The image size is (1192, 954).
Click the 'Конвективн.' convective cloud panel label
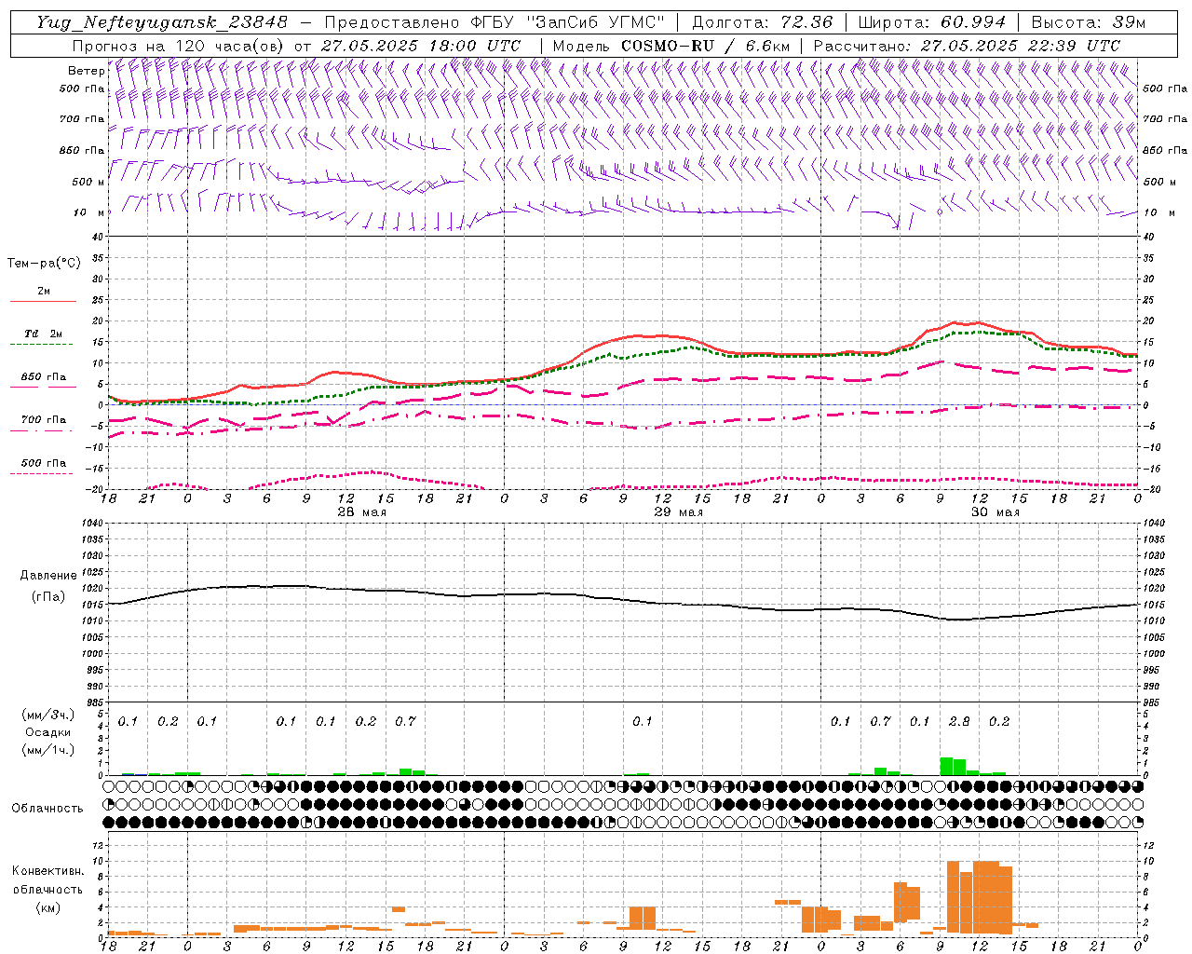(48, 871)
